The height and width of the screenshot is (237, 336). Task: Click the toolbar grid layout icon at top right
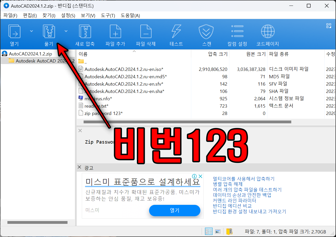click(329, 26)
